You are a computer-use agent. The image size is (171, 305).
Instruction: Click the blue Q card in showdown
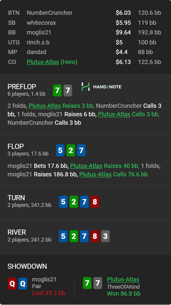coord(23,284)
